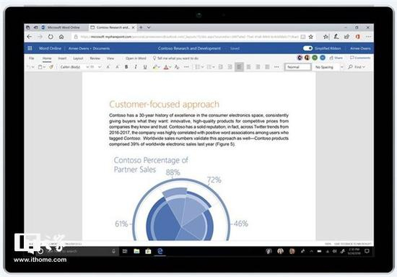This screenshot has height=277, width=397.
Task: Click Open in Word
Action: [x=136, y=58]
